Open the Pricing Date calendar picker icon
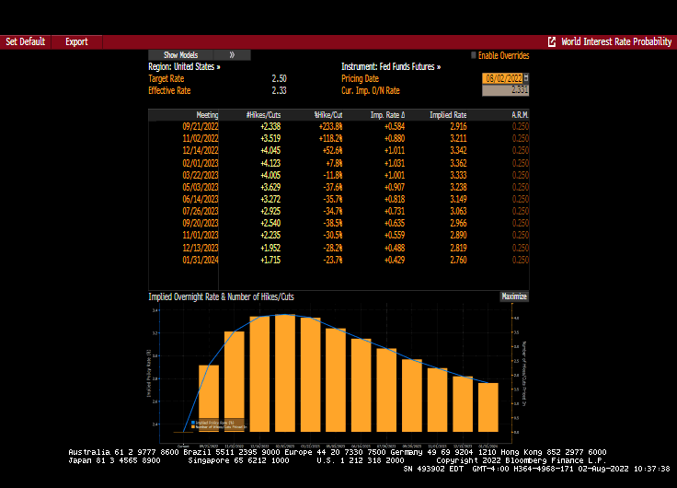 [x=526, y=78]
